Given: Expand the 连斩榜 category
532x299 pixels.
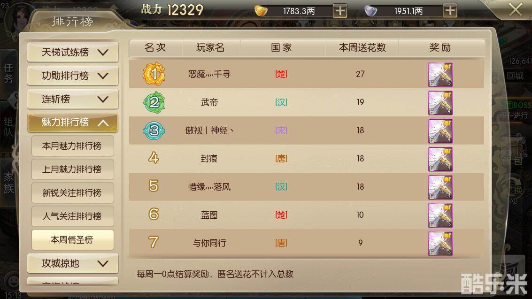Looking at the screenshot, I should (73, 100).
